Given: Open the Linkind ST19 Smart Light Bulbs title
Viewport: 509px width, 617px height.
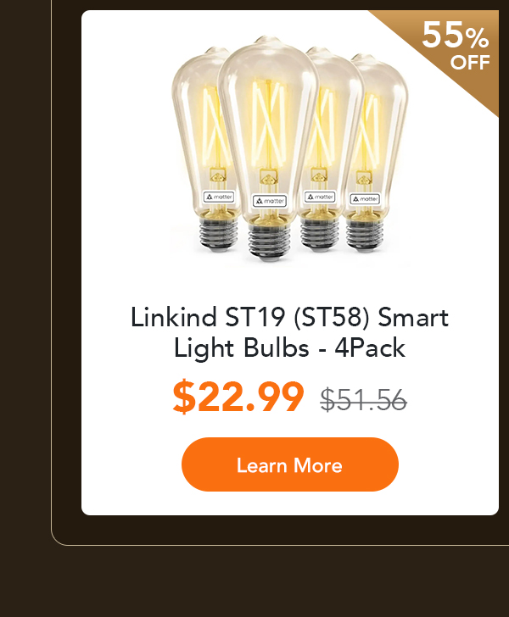Looking at the screenshot, I should [x=289, y=332].
